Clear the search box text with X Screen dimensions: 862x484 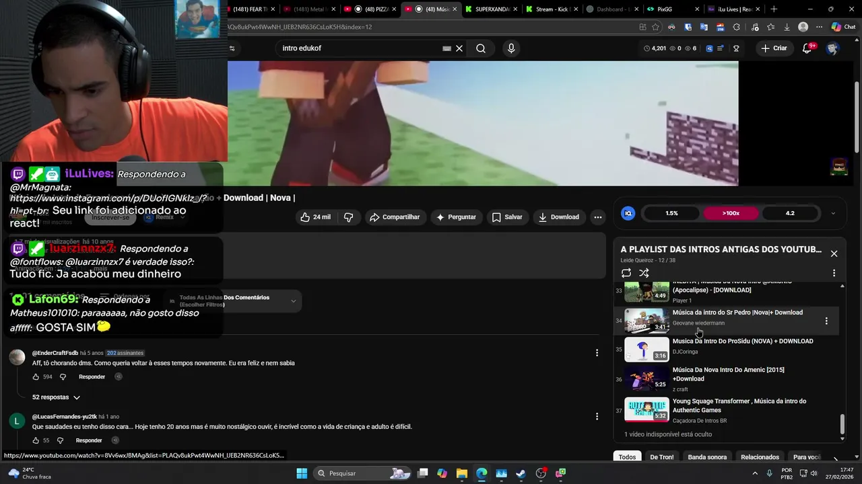[x=459, y=48]
